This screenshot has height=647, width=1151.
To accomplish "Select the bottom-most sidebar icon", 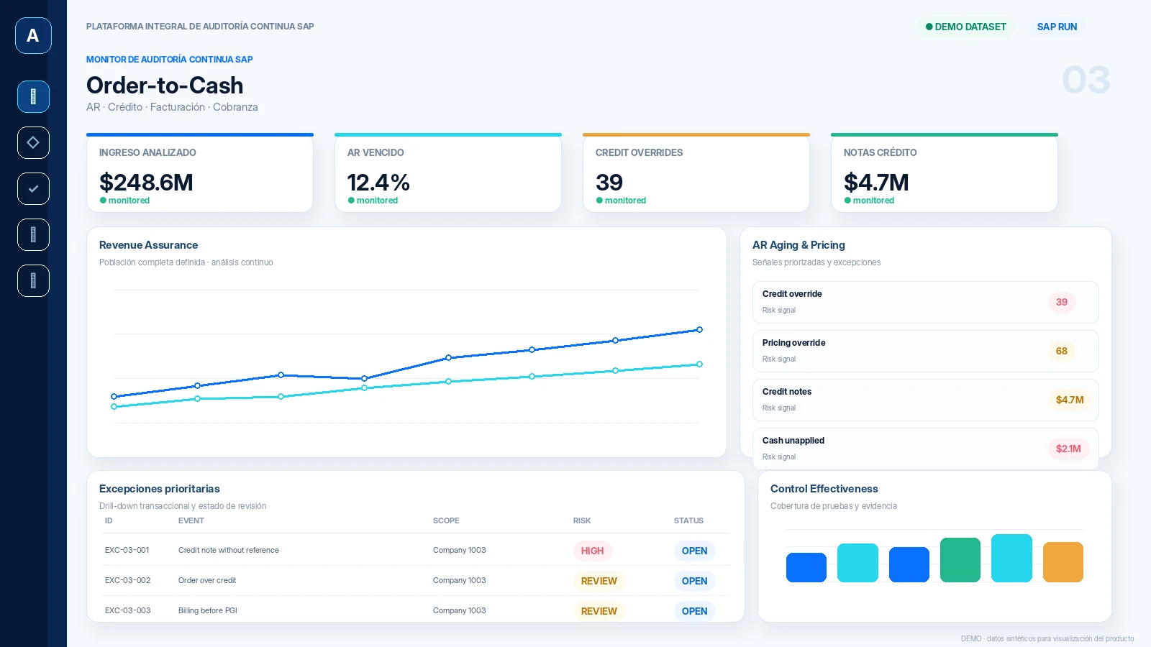I will [33, 280].
